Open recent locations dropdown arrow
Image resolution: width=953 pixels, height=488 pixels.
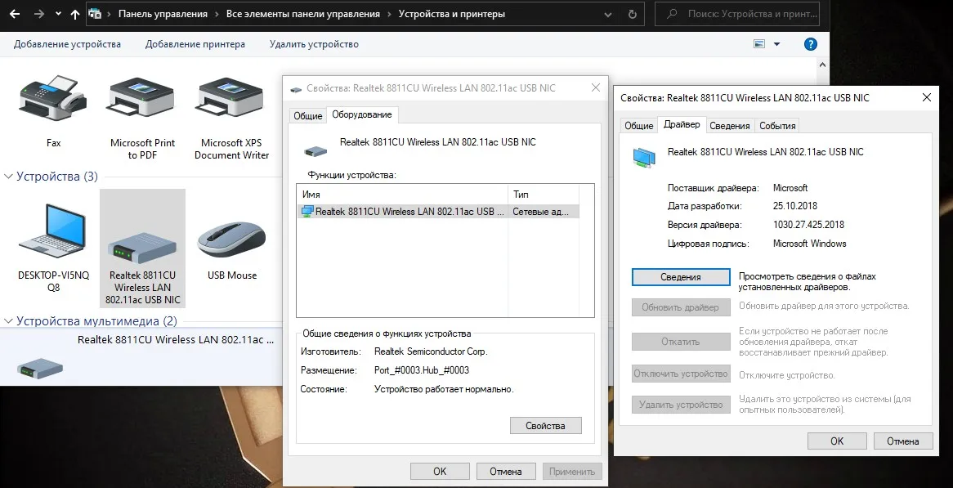click(x=58, y=13)
